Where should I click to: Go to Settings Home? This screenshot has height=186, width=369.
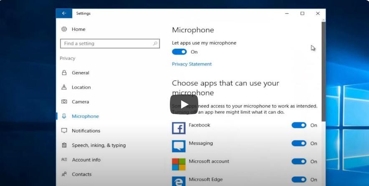pos(78,29)
